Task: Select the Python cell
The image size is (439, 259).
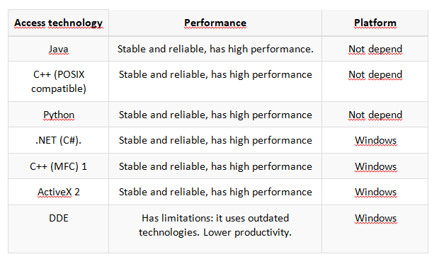Action: pyautogui.click(x=59, y=115)
